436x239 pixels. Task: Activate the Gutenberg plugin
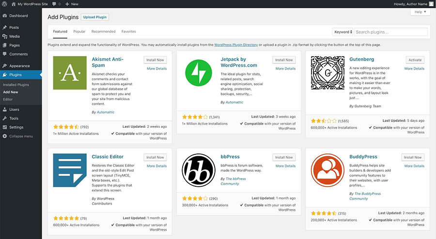coord(415,60)
